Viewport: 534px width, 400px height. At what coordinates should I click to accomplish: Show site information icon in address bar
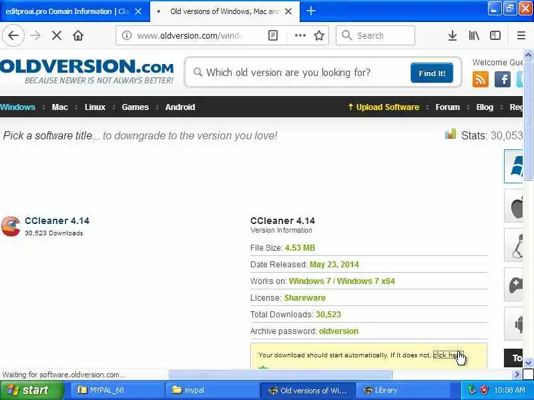pyautogui.click(x=127, y=35)
